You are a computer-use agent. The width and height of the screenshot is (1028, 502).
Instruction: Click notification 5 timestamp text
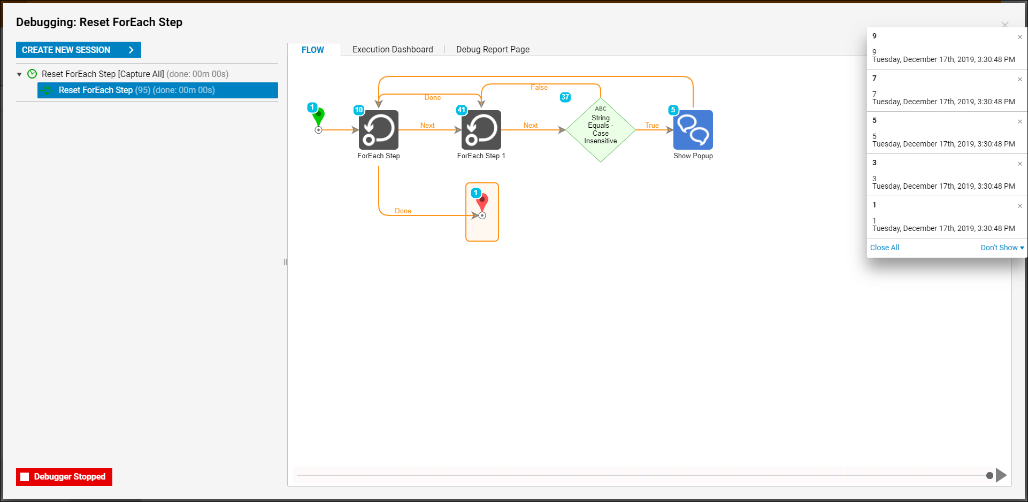(x=943, y=144)
